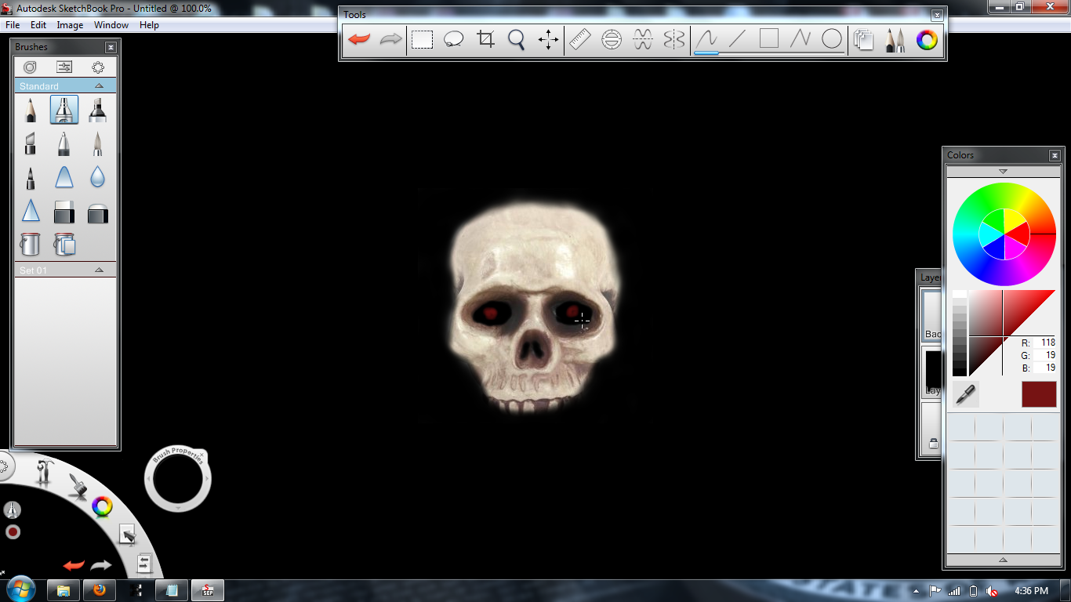Pick white at top of grayscale strip

[x=960, y=295]
